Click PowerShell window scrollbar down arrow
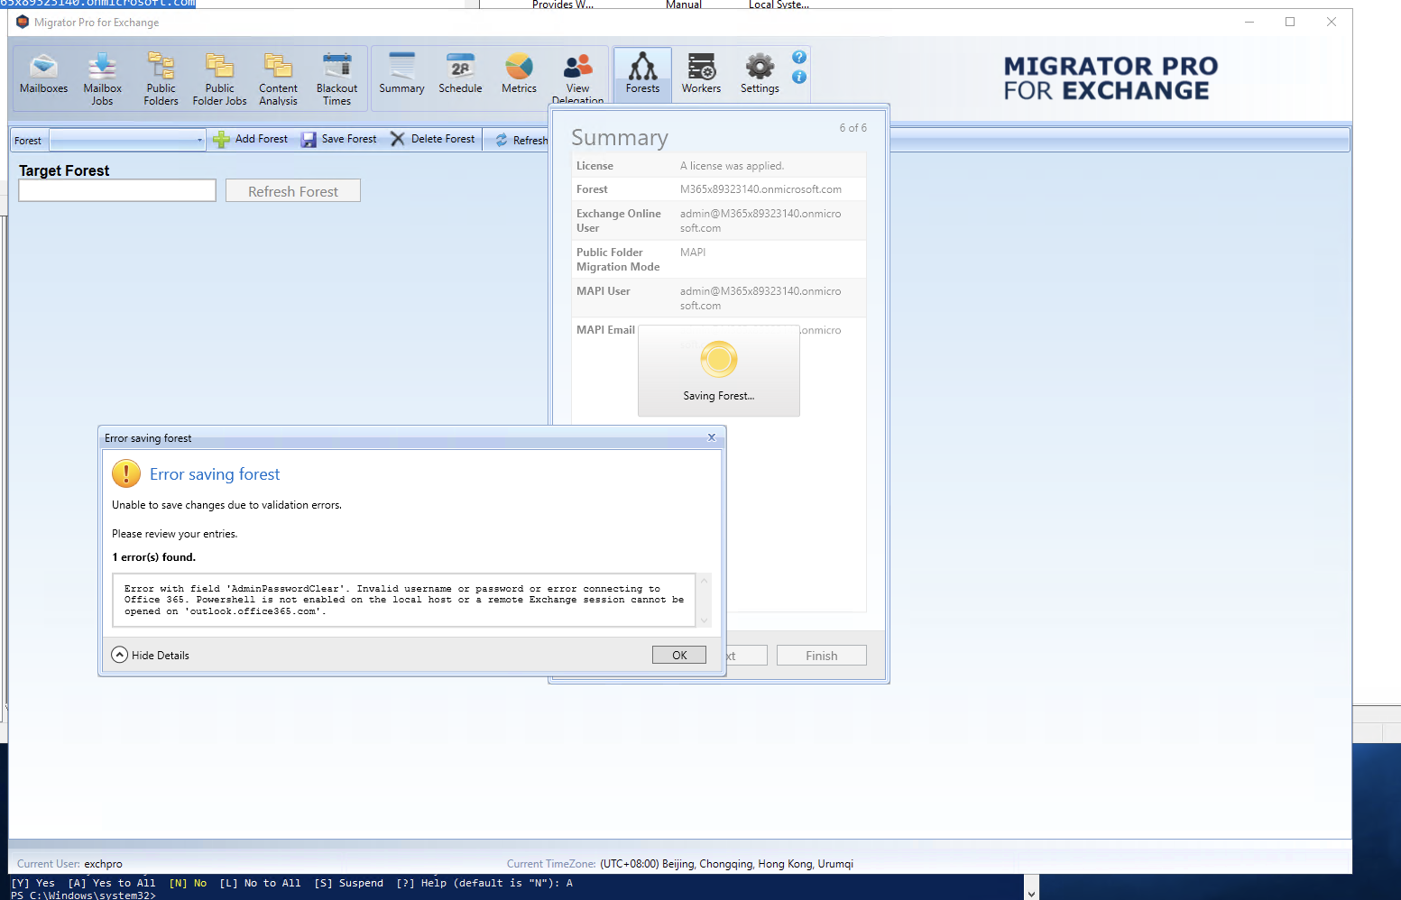The image size is (1401, 900). click(x=1031, y=893)
